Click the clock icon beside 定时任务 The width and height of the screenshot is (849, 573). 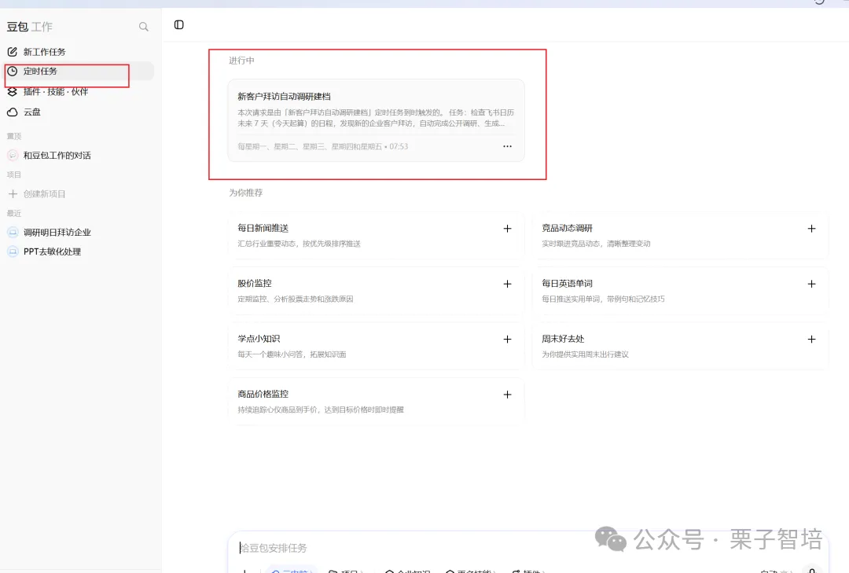click(12, 71)
